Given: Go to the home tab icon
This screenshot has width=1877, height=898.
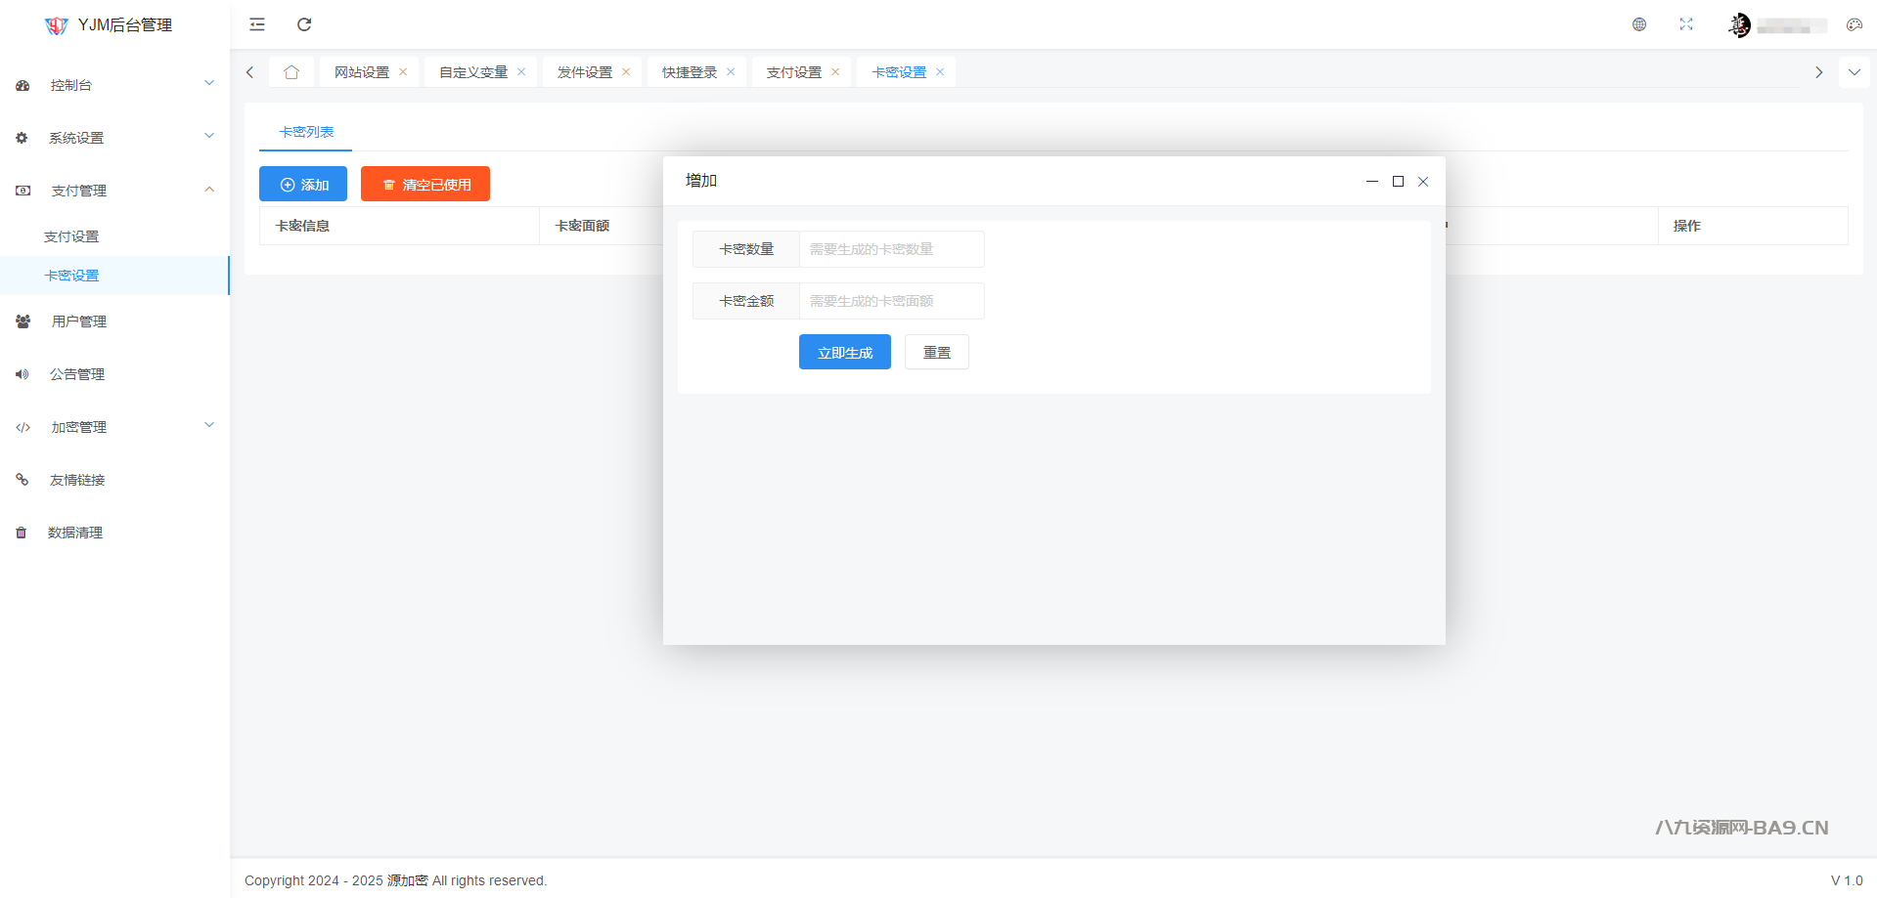Looking at the screenshot, I should point(291,72).
